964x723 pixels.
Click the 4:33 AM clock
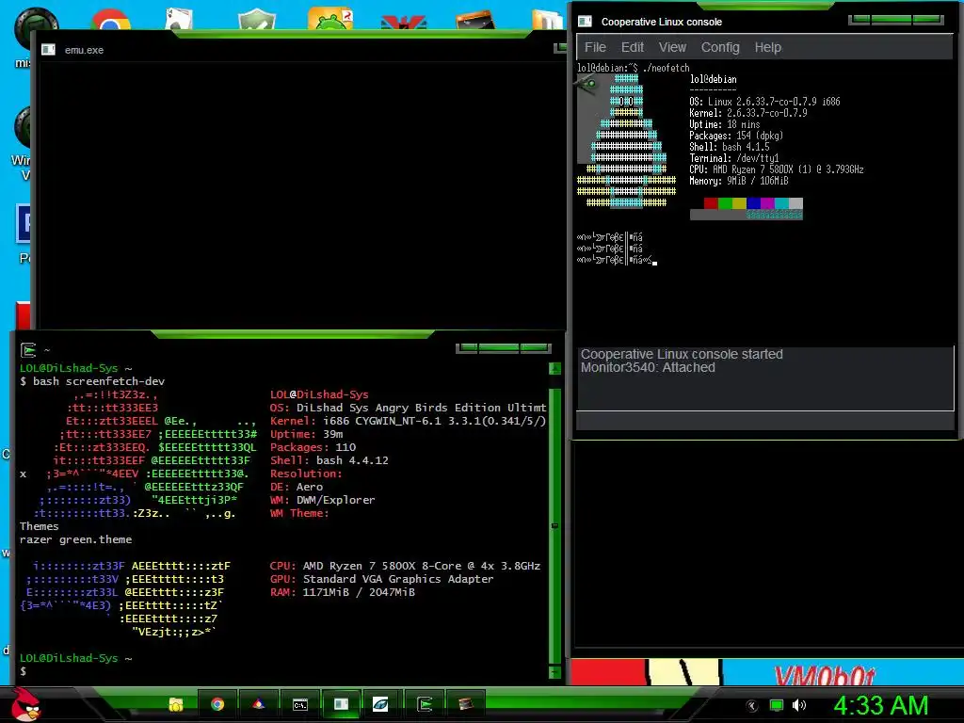[x=880, y=706]
